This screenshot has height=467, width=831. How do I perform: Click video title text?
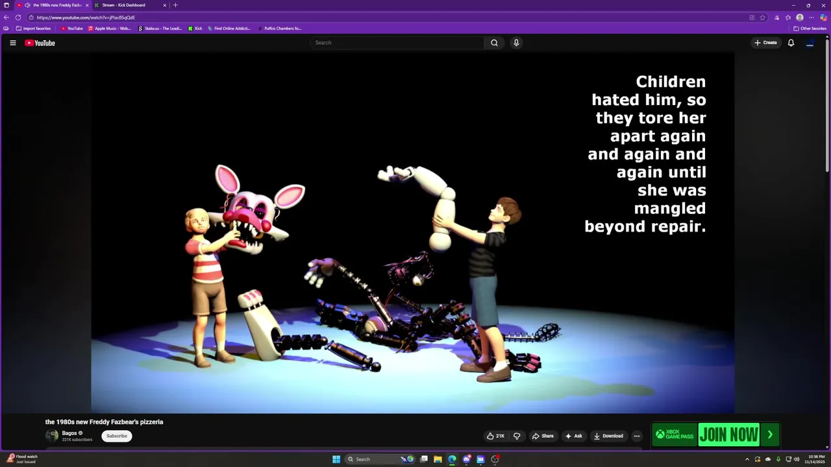click(x=104, y=422)
